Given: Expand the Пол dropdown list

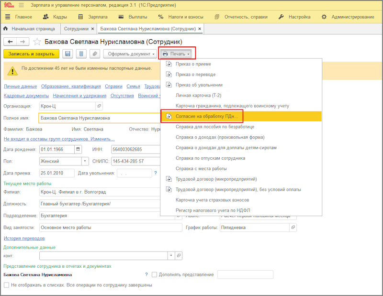Looking at the screenshot, I should click(85, 161).
